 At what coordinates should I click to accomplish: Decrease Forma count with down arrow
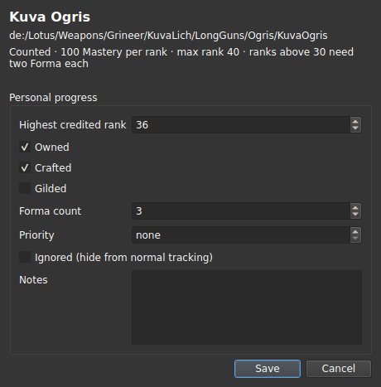pos(355,215)
